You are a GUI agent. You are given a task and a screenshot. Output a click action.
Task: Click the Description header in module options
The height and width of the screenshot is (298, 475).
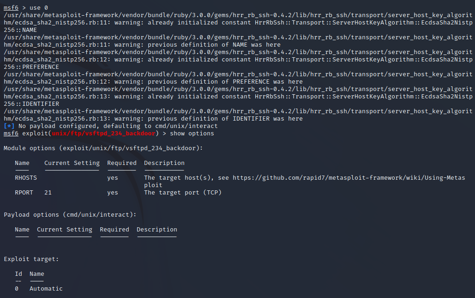(164, 163)
